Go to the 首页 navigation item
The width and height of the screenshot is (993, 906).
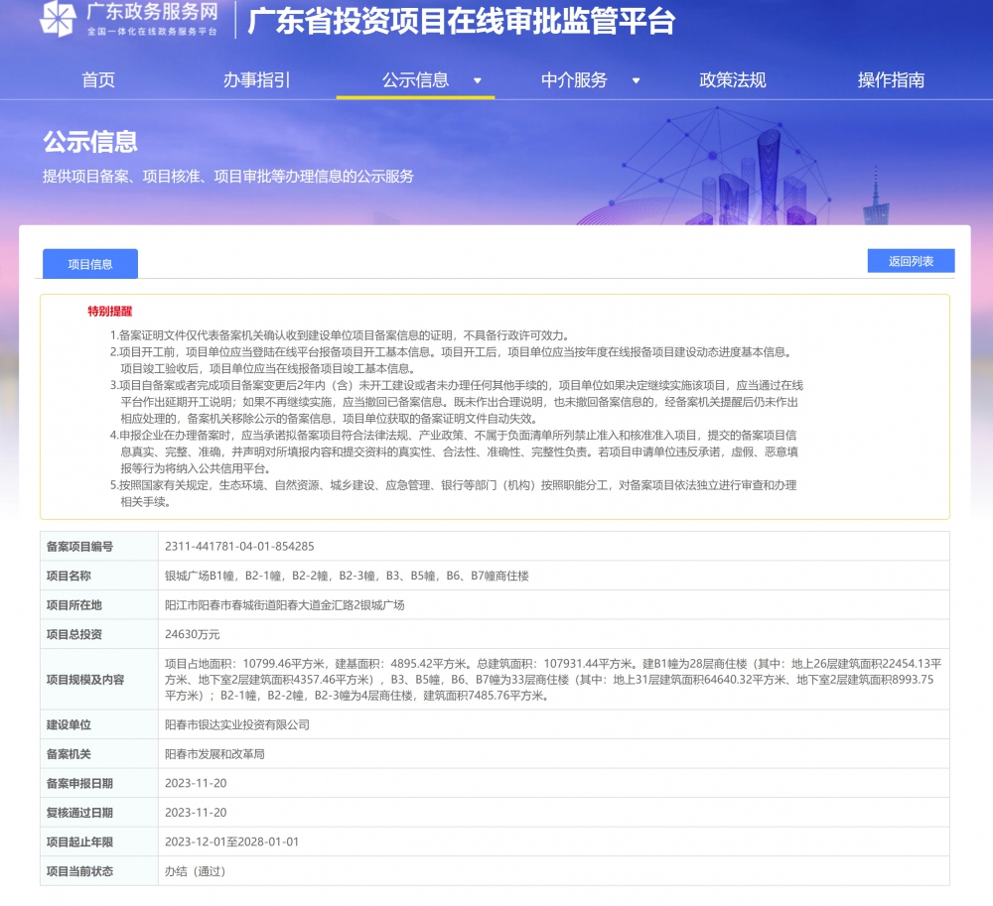(x=98, y=80)
